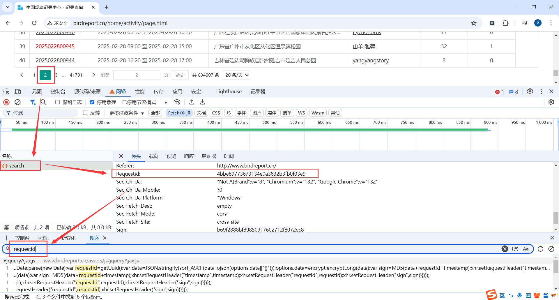Jump to last page 41701
Screen dimensions: 559x300
click(x=76, y=75)
